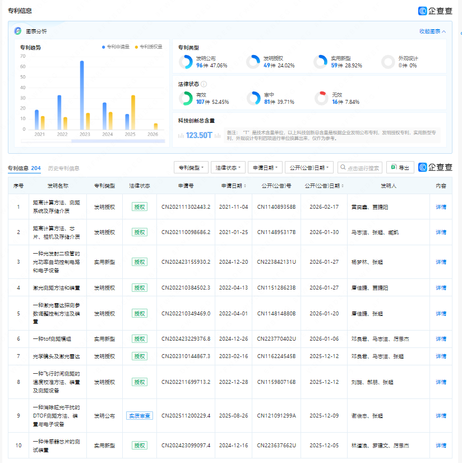Open the 专利类型 filter dropdown

(x=191, y=167)
